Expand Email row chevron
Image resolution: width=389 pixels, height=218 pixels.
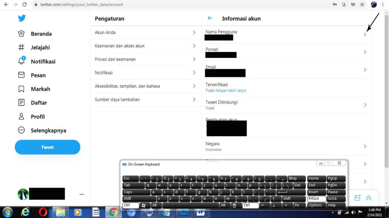click(x=365, y=70)
